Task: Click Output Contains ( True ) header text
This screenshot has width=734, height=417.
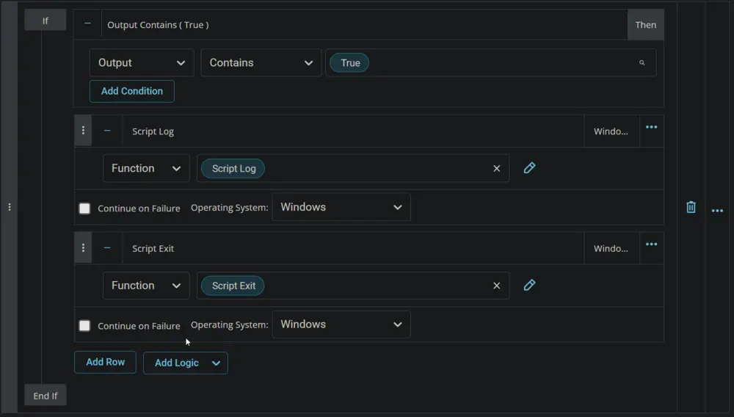Action: coord(159,25)
